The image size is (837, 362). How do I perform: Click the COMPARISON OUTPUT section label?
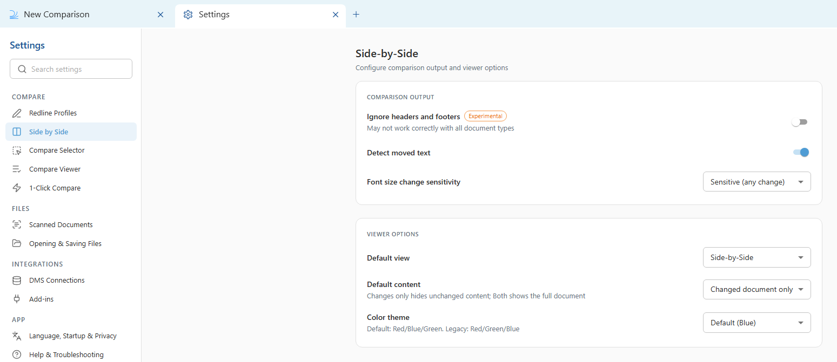pyautogui.click(x=400, y=97)
